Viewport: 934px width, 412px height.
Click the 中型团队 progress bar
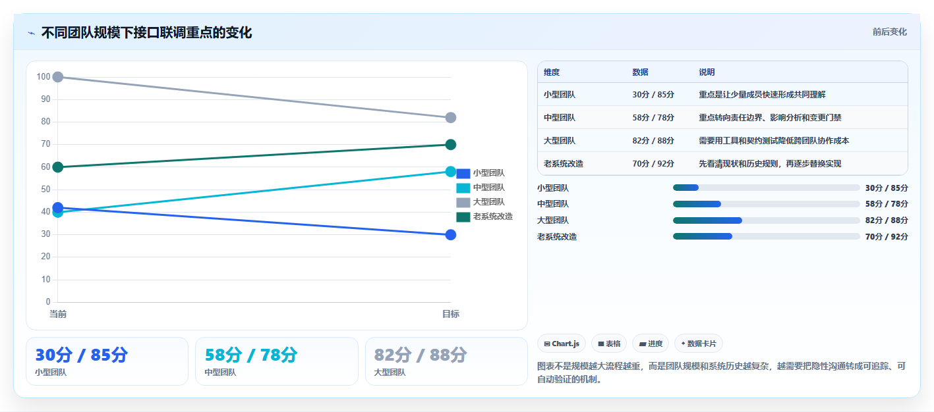click(x=767, y=204)
